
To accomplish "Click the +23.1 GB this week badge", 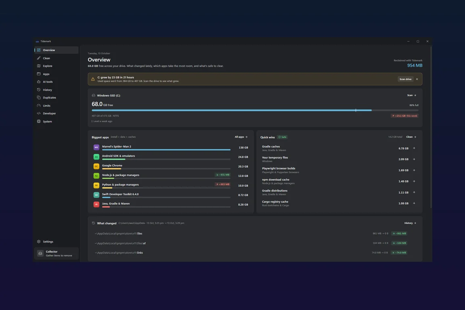I will pyautogui.click(x=404, y=116).
